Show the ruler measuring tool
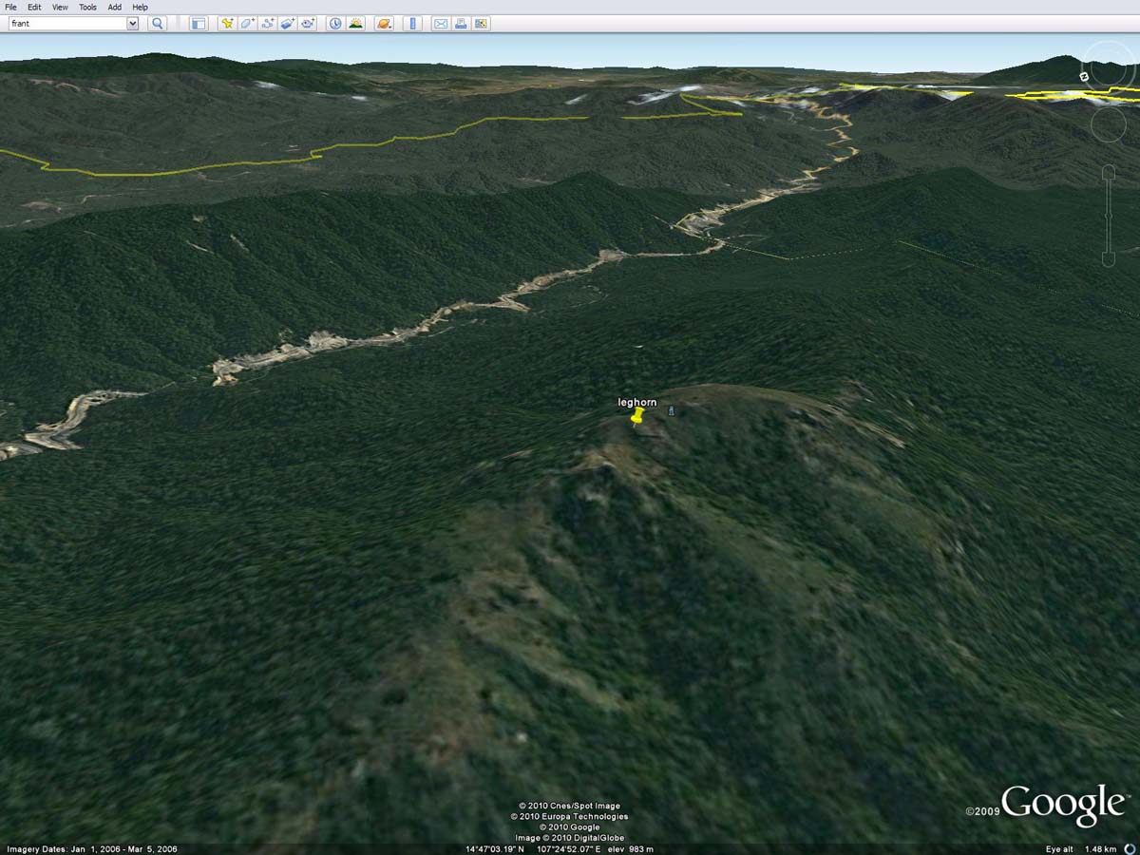 [x=412, y=23]
